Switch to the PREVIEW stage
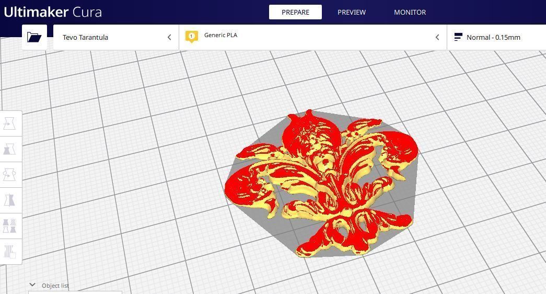 351,12
